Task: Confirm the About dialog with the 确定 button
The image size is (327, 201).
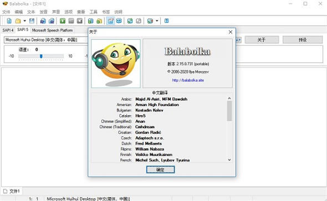Action: click(x=160, y=169)
